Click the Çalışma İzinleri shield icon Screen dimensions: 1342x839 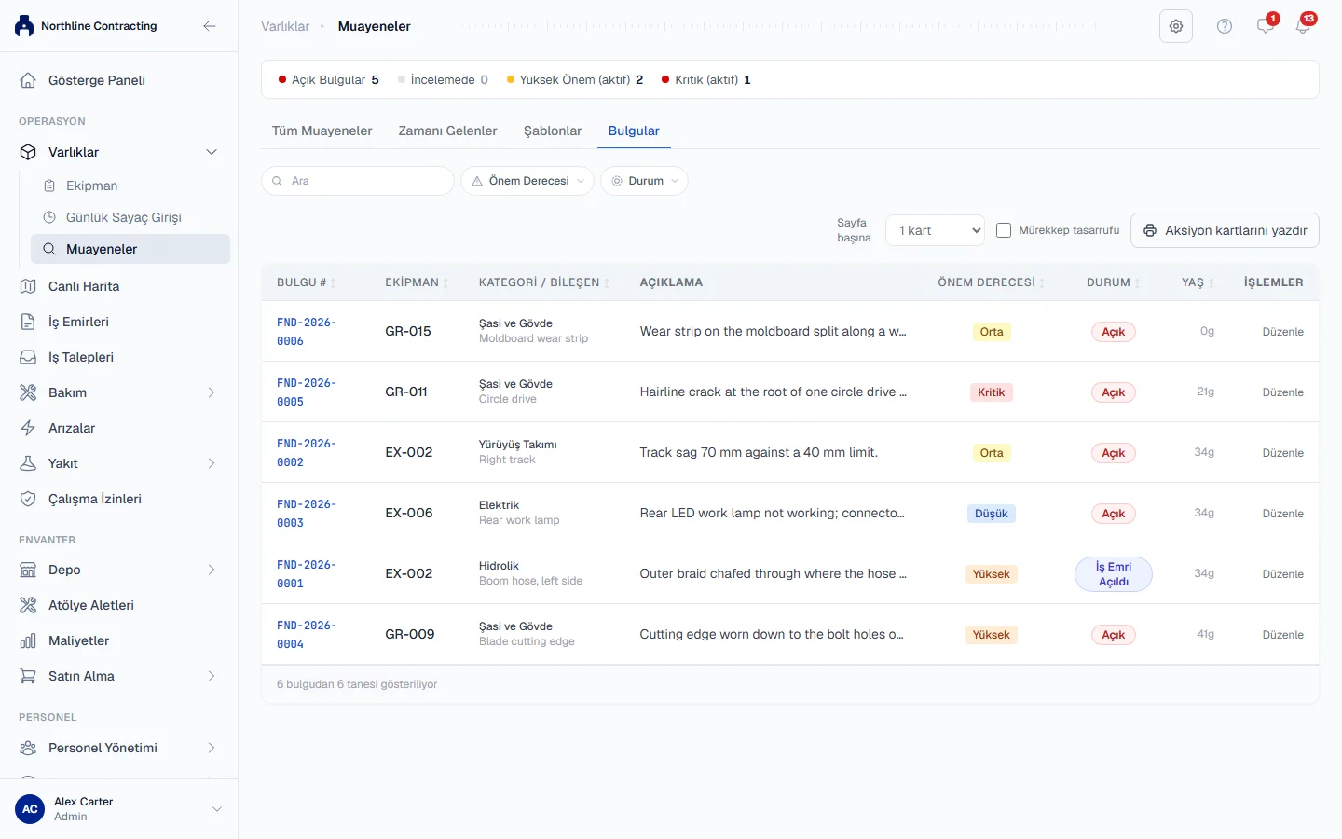28,499
